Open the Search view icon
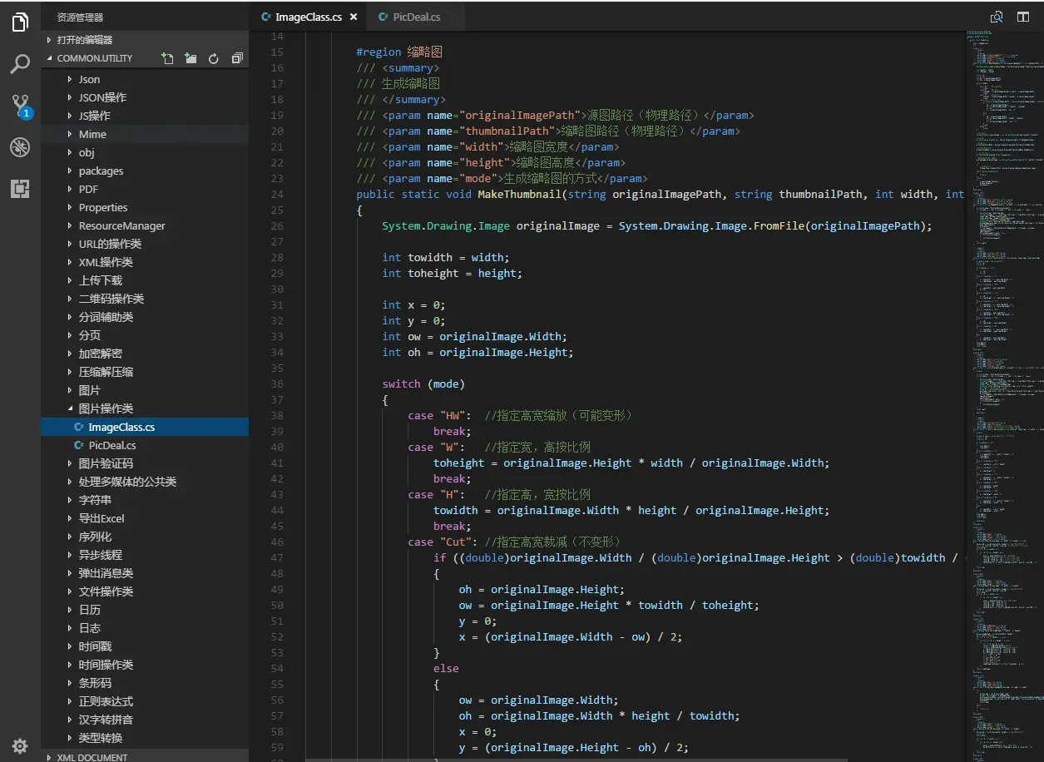Screen dimensions: 1044x762 20,64
